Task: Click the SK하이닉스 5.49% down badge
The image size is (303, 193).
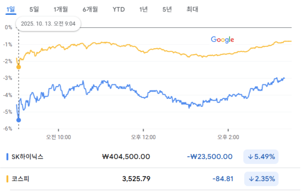Action: click(261, 157)
